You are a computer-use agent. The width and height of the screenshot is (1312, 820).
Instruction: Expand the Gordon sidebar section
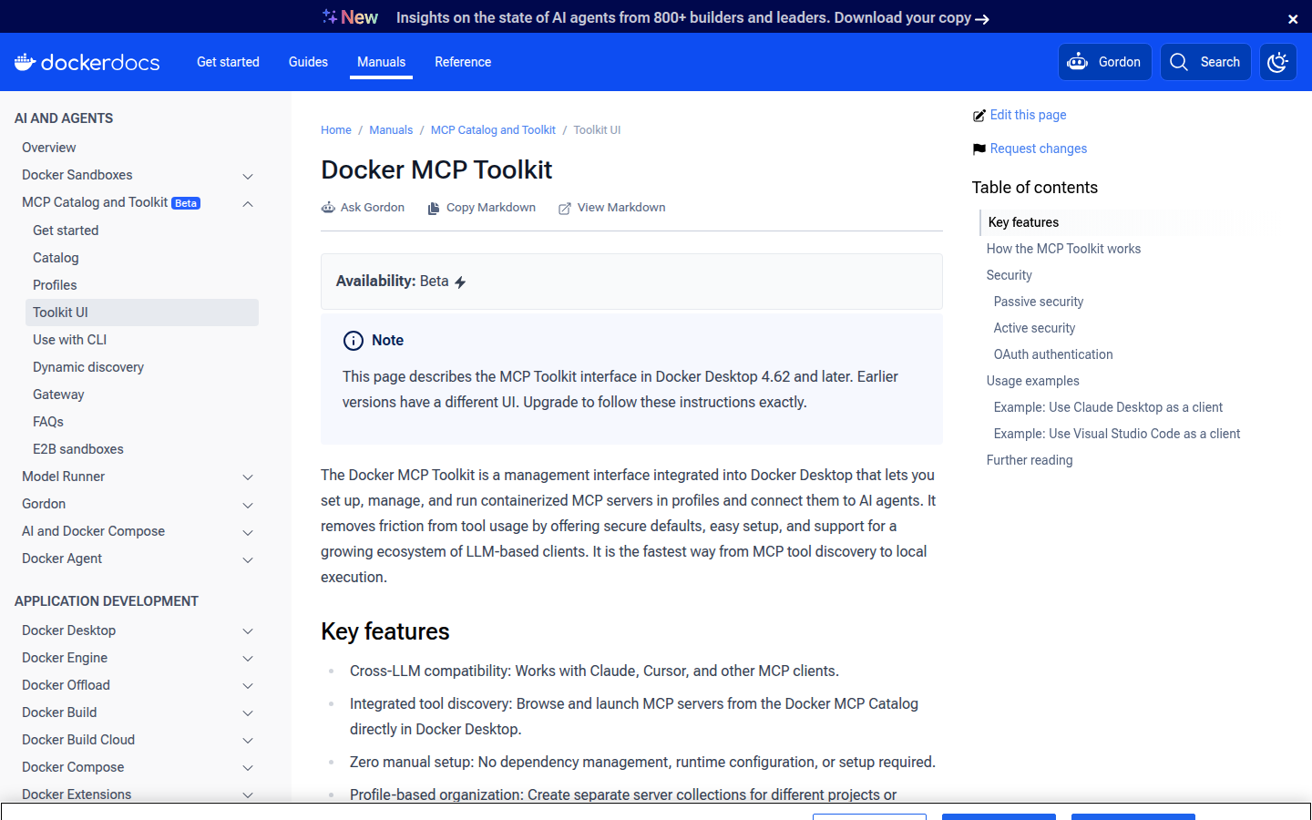click(248, 505)
